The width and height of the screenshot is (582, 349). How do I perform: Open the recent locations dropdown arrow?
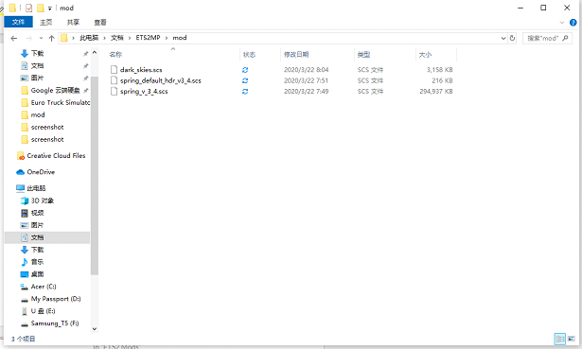click(x=41, y=38)
